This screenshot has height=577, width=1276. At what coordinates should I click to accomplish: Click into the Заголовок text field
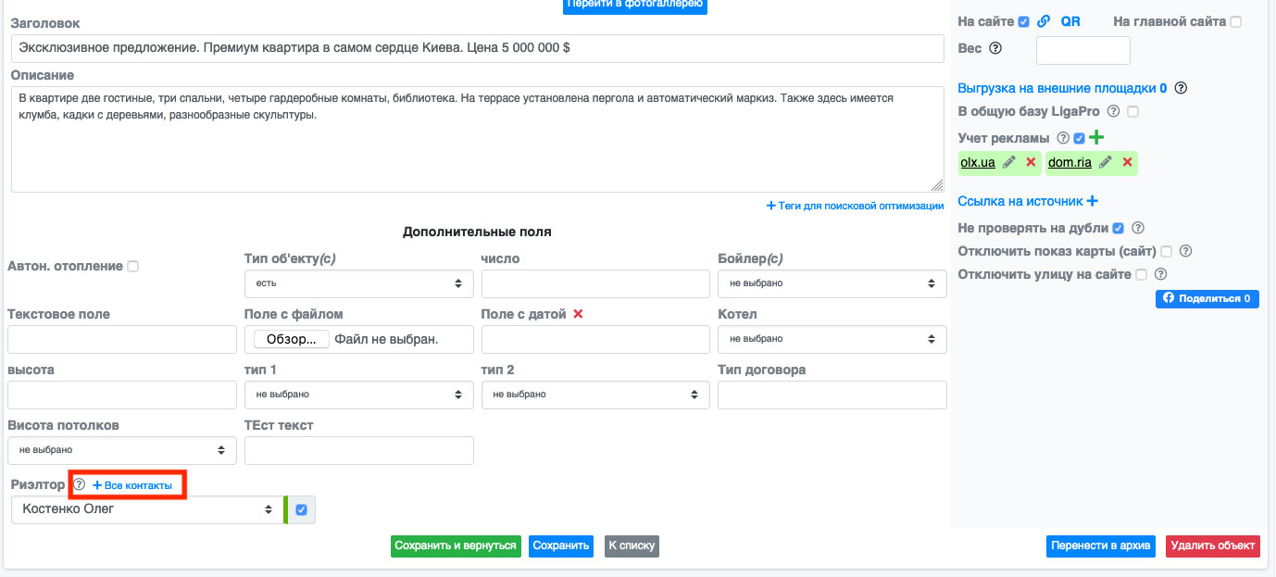pyautogui.click(x=477, y=48)
